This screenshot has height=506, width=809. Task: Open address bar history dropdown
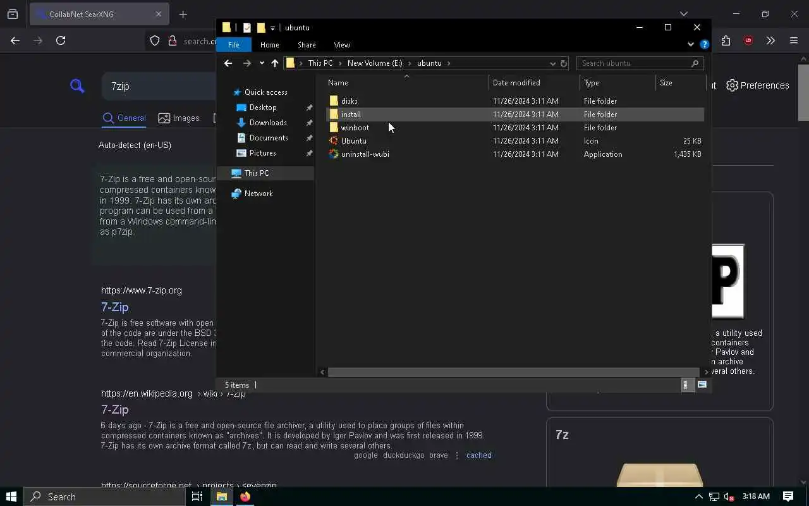[x=552, y=63]
